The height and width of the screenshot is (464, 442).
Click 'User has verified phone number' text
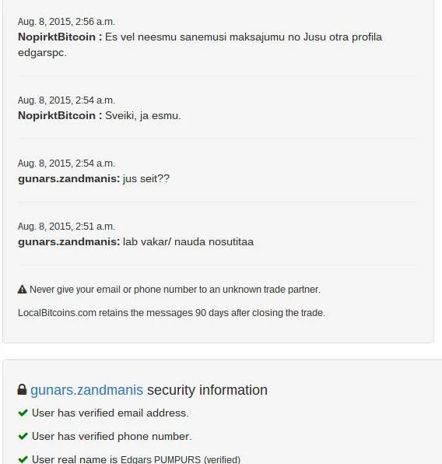click(x=112, y=436)
